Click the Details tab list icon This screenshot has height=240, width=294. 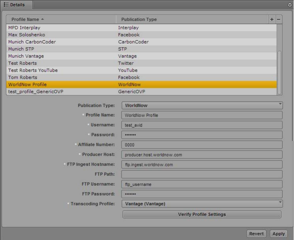(x=6, y=4)
